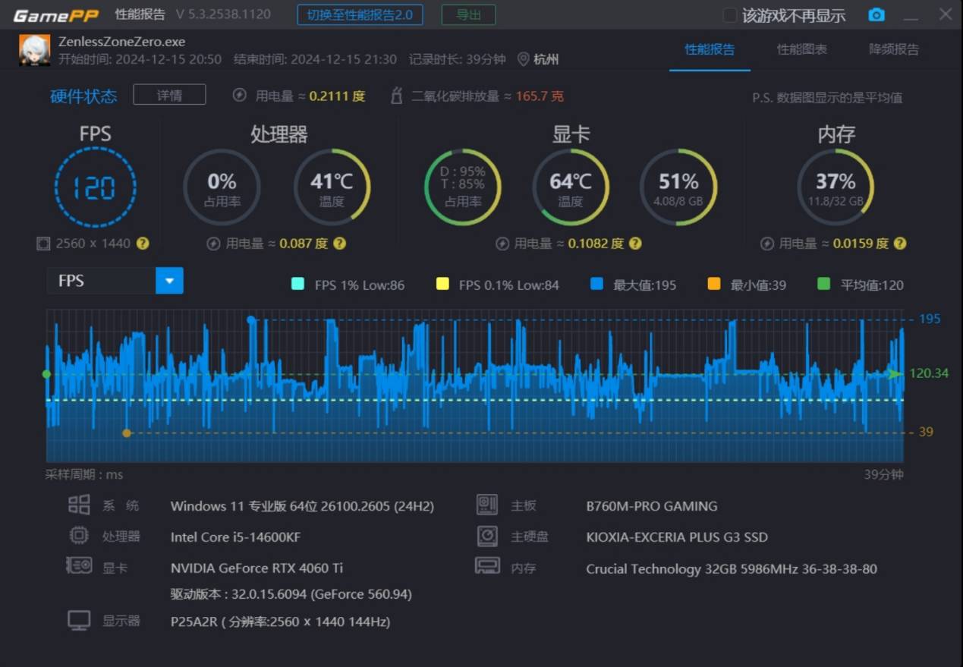This screenshot has width=963, height=667.
Task: Open the FPS metric dropdown
Action: [169, 281]
